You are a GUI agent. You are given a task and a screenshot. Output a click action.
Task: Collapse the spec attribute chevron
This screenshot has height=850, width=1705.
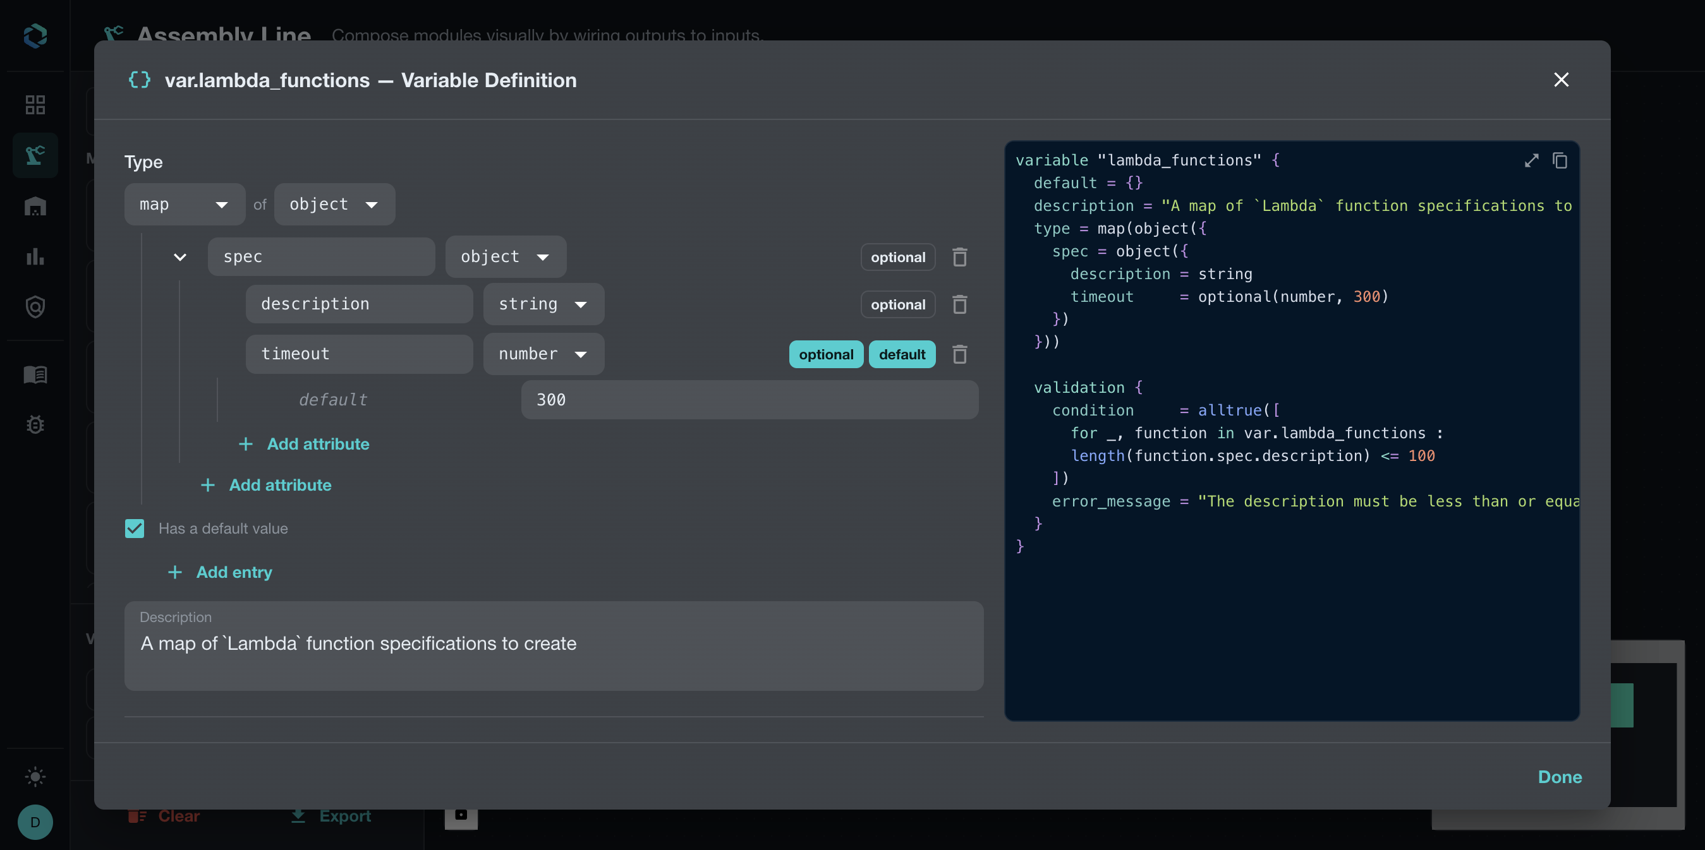tap(179, 256)
